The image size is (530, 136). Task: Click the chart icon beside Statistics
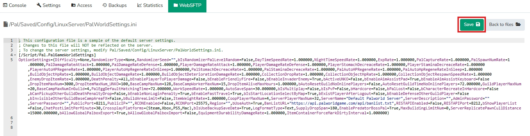click(x=140, y=6)
